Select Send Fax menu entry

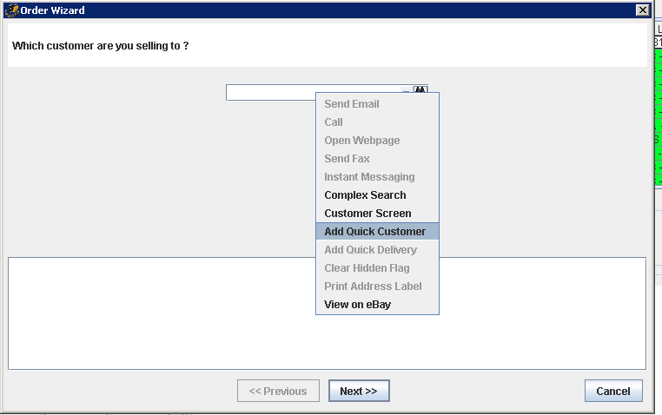click(347, 159)
